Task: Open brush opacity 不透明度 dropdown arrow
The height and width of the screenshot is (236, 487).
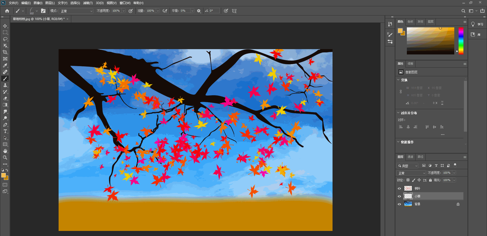Action: point(124,11)
